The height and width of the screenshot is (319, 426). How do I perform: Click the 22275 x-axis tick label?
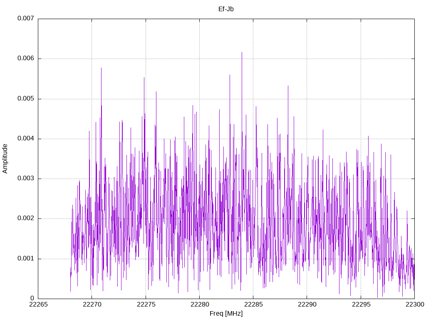coord(146,304)
